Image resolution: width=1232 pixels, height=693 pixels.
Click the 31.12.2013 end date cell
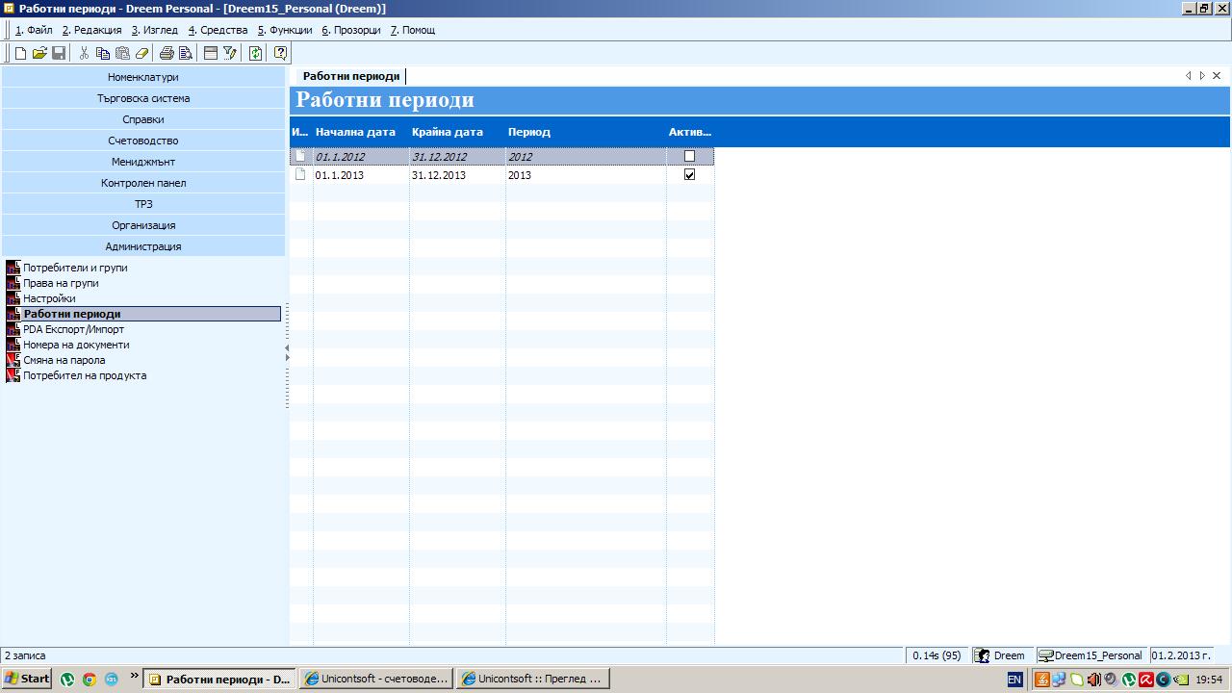click(x=457, y=175)
